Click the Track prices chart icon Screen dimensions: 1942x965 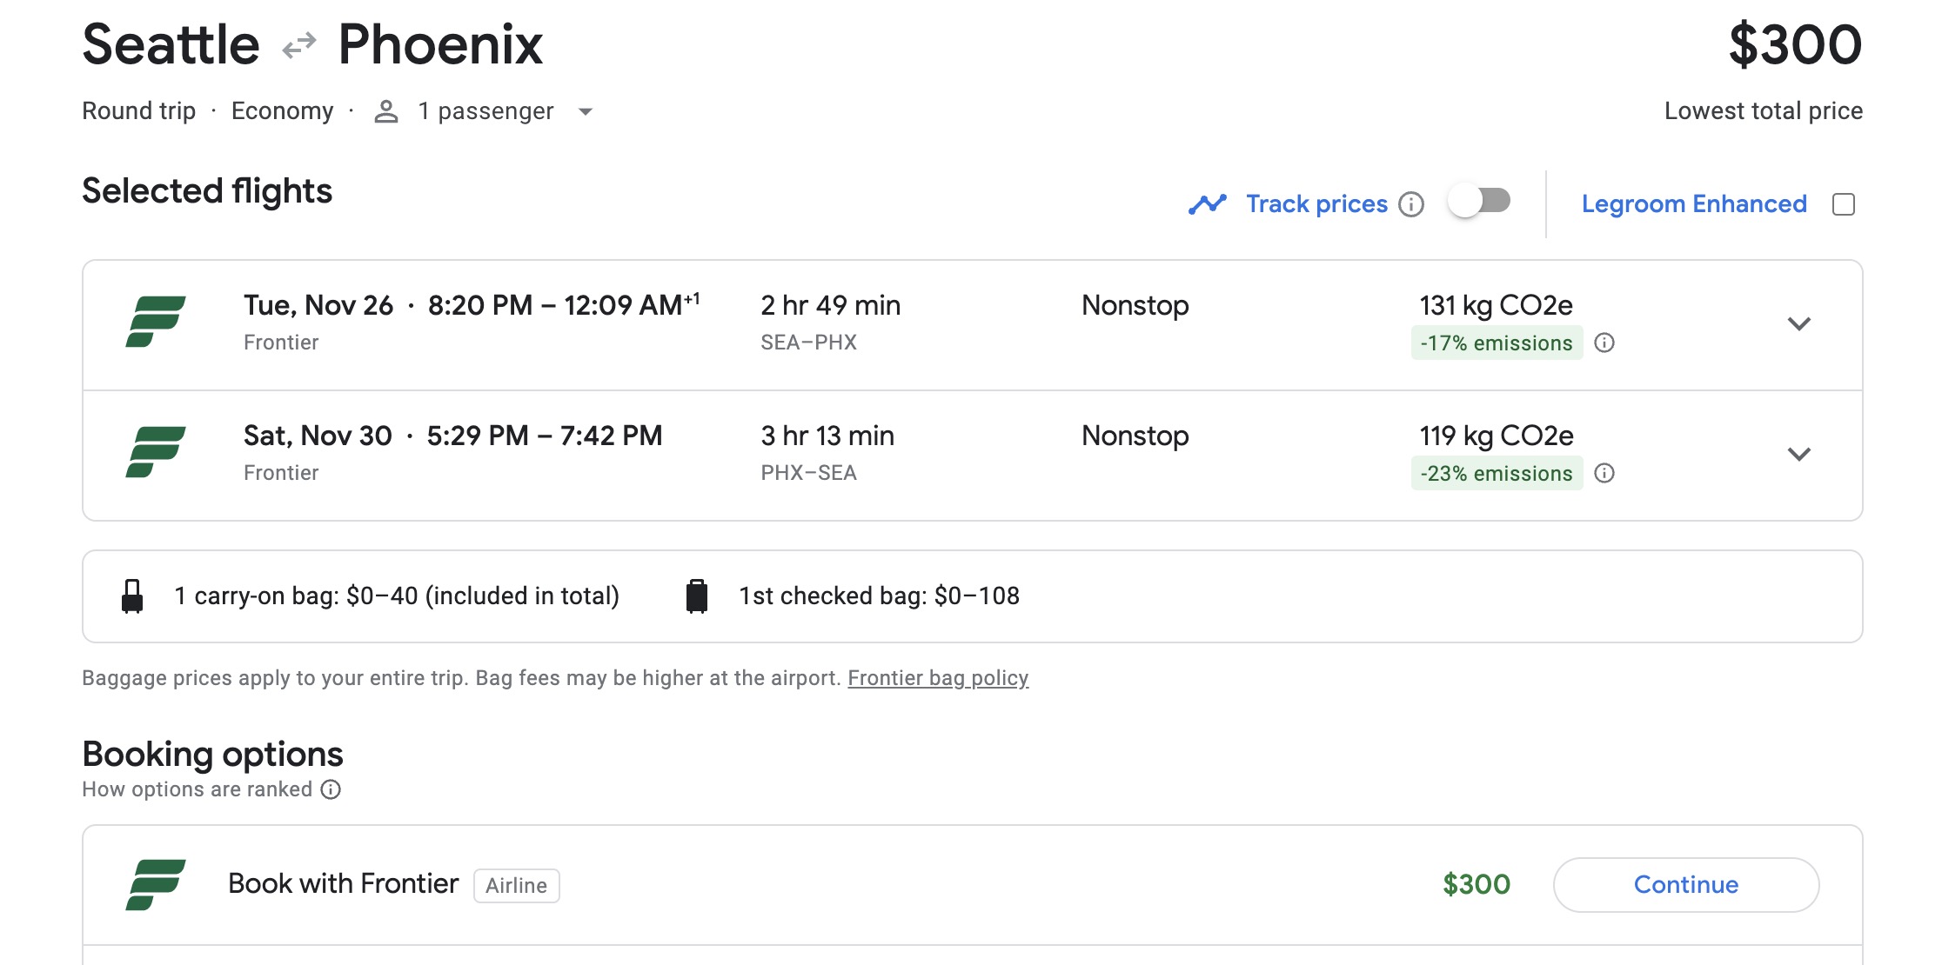1209,203
